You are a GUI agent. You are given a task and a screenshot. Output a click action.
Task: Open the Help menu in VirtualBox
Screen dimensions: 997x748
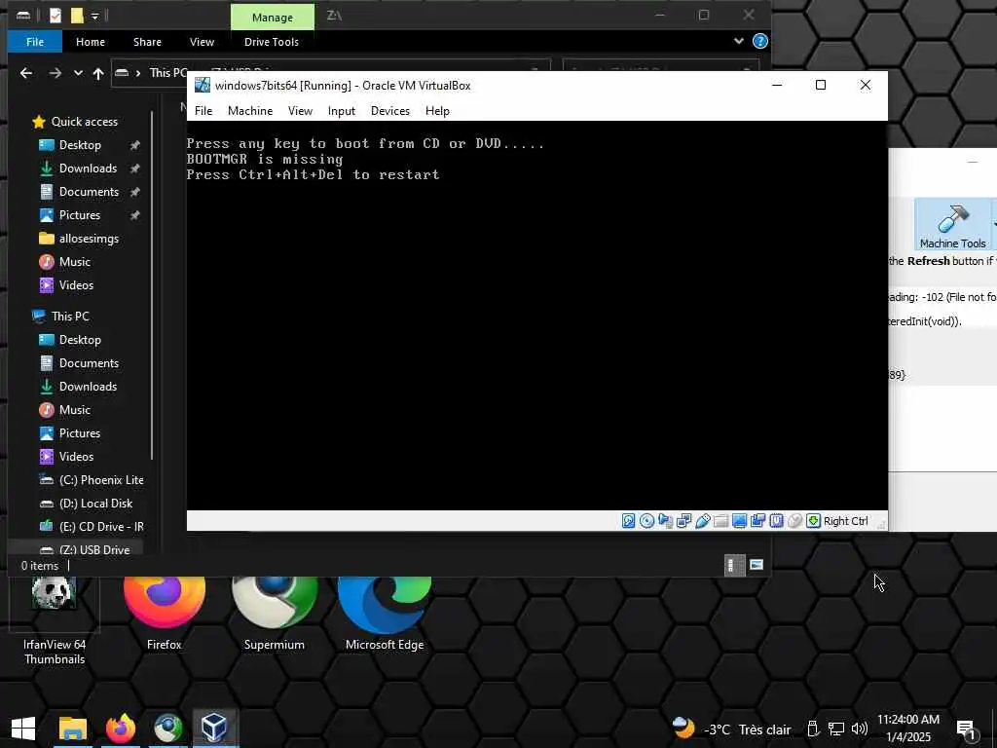click(x=437, y=111)
